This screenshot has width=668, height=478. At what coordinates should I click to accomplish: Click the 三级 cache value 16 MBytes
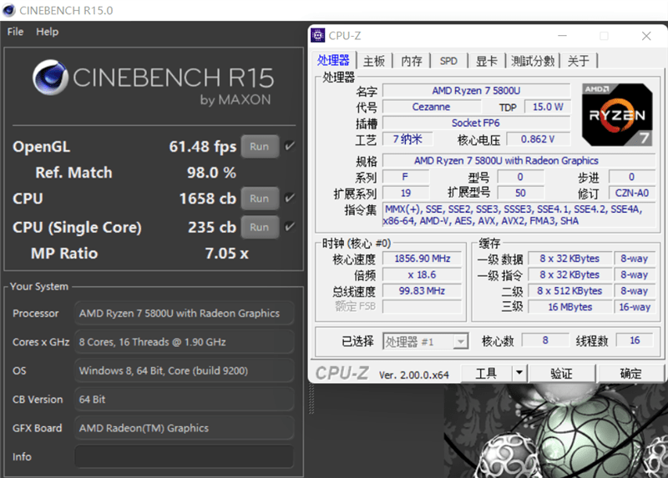pyautogui.click(x=569, y=307)
